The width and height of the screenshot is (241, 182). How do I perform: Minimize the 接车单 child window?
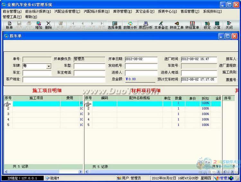pos(221,36)
